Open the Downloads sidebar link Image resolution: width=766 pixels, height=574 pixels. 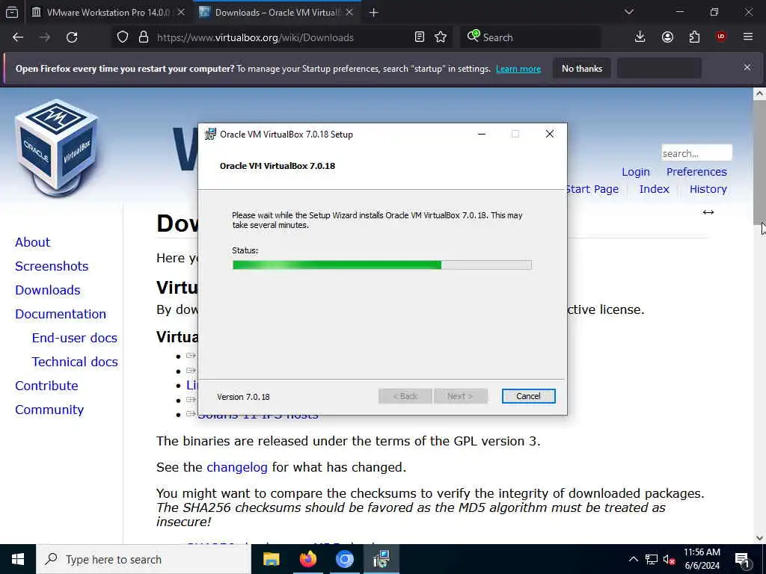coord(47,290)
